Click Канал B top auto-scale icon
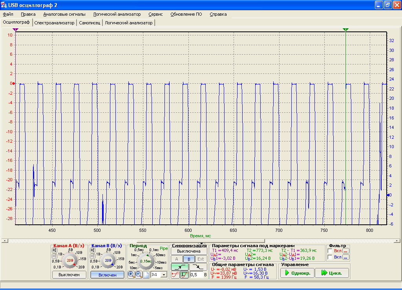The height and width of the screenshot is (290, 402). [x=93, y=250]
